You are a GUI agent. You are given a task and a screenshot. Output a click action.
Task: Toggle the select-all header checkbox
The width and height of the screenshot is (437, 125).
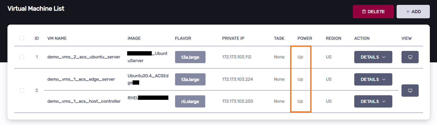point(22,38)
